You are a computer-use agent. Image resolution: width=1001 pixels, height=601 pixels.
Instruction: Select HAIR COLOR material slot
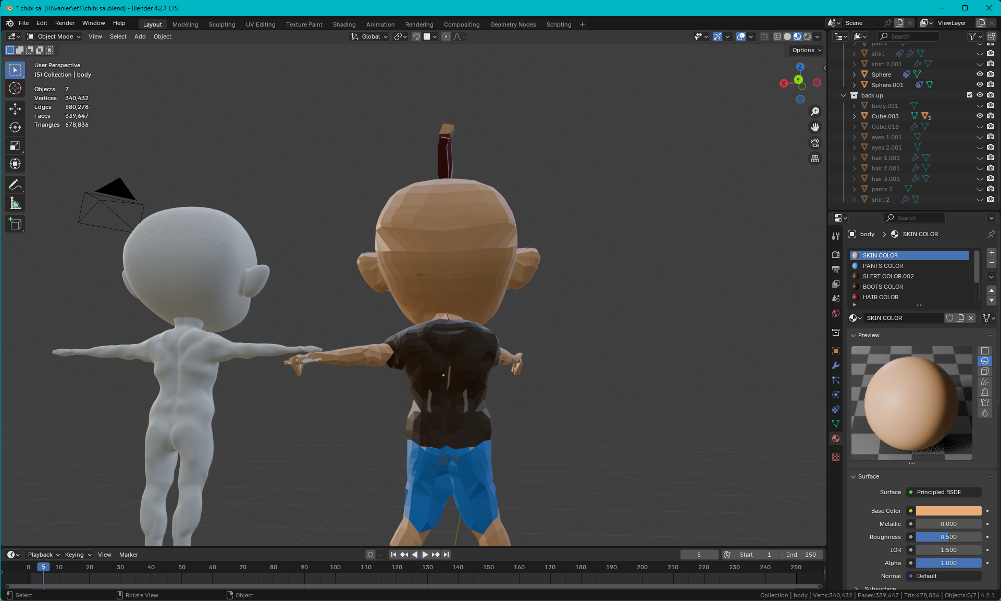880,297
